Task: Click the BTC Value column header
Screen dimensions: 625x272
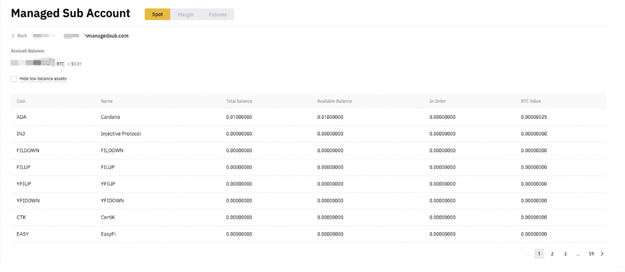Action: click(530, 101)
